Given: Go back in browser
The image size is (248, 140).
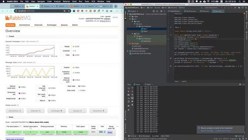Looking at the screenshot, I should click(3, 11).
